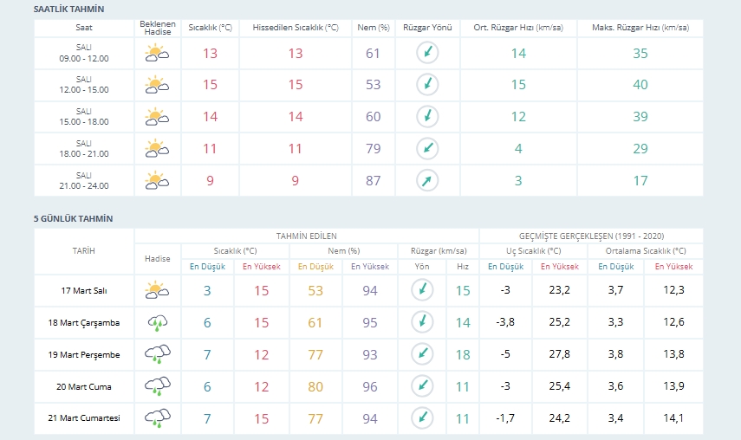Click the wind direction arrow for 17 Mart Salı

[x=421, y=290]
